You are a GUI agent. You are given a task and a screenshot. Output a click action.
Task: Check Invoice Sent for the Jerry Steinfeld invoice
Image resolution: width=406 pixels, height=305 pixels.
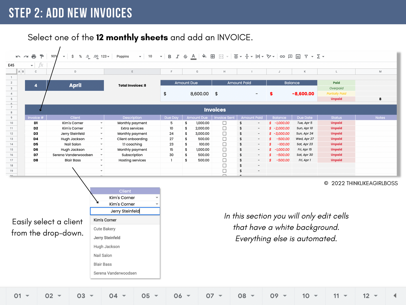[x=224, y=133]
